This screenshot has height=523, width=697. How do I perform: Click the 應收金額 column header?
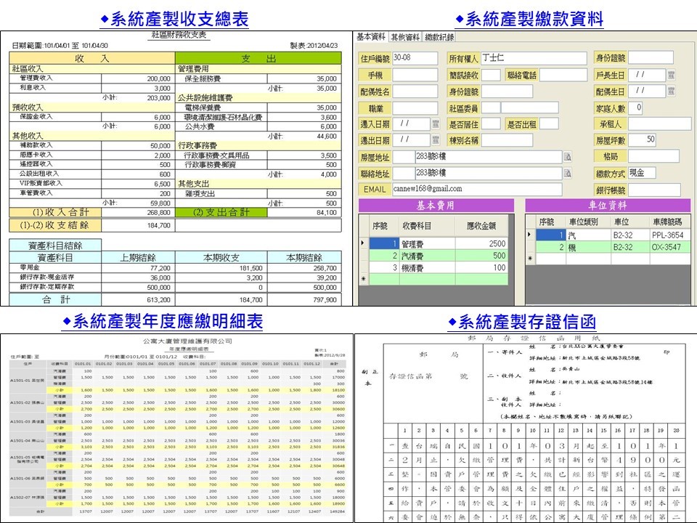point(481,226)
